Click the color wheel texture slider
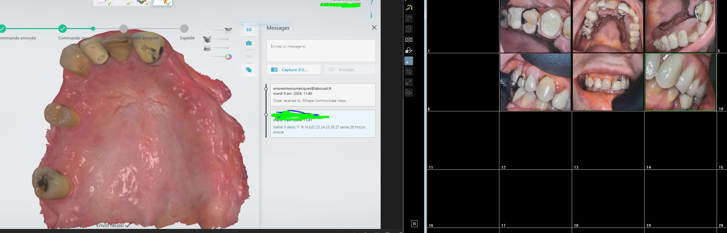Image resolution: width=727 pixels, height=233 pixels. coord(228,57)
